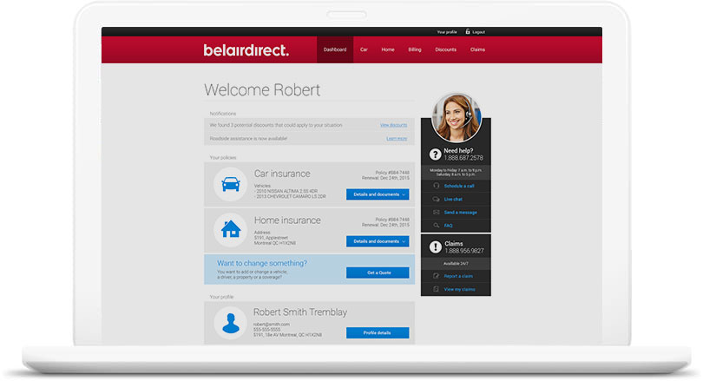The width and height of the screenshot is (703, 381).
Task: Click the edit icon beside Report a claim
Action: click(436, 276)
